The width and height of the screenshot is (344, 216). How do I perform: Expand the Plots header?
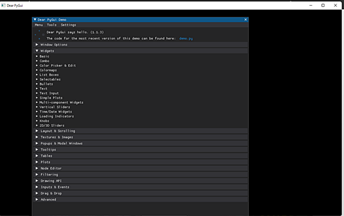coord(140,162)
